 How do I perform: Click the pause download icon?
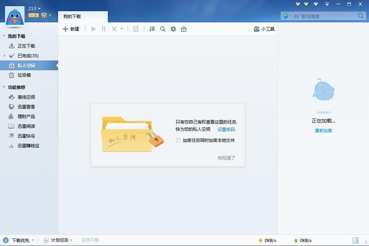pyautogui.click(x=104, y=29)
